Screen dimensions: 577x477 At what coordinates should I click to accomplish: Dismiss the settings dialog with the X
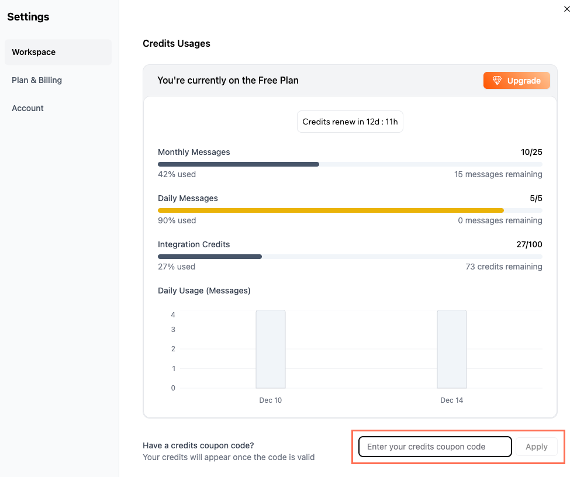click(566, 9)
